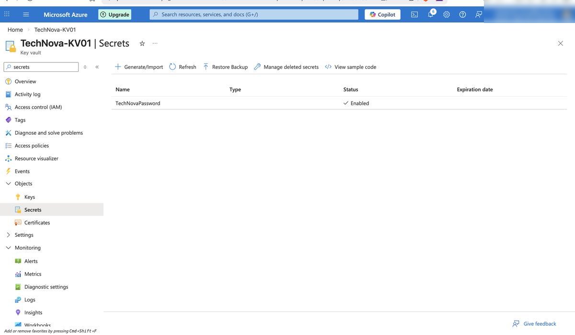Open the TechNovaPassword secret
Image resolution: width=575 pixels, height=335 pixels.
pos(138,103)
